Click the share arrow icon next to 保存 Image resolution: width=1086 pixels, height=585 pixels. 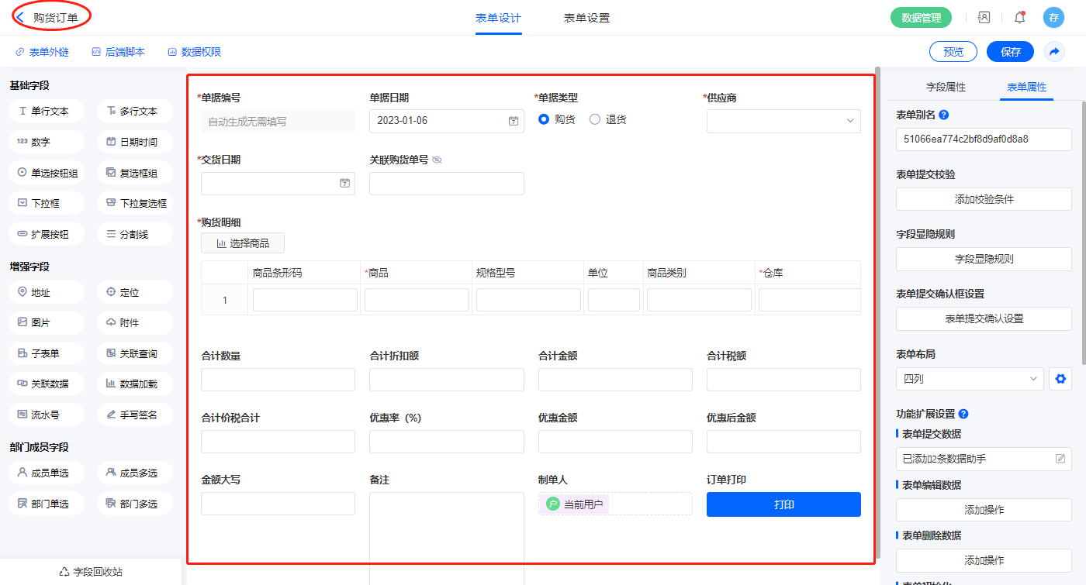pos(1054,52)
